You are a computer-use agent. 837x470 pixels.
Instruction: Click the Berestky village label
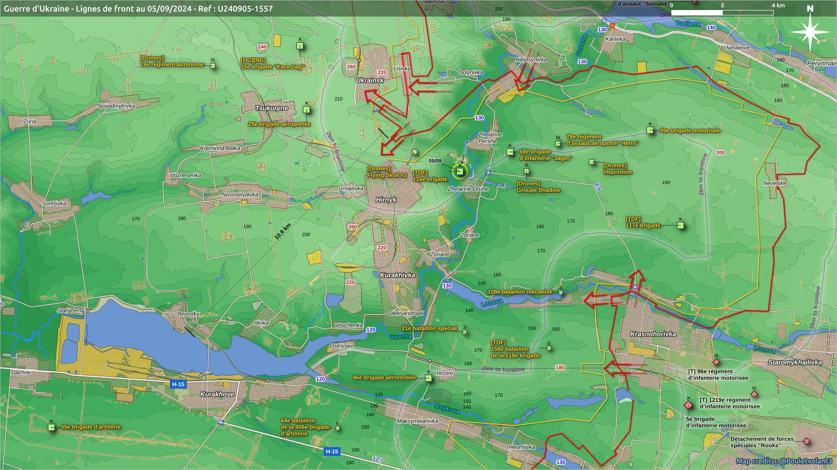pos(188,314)
